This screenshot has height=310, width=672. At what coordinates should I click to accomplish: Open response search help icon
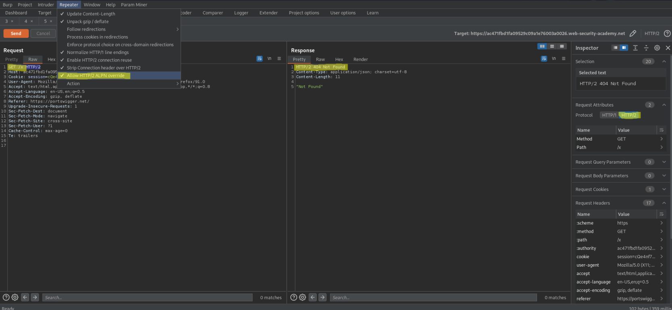click(x=294, y=298)
